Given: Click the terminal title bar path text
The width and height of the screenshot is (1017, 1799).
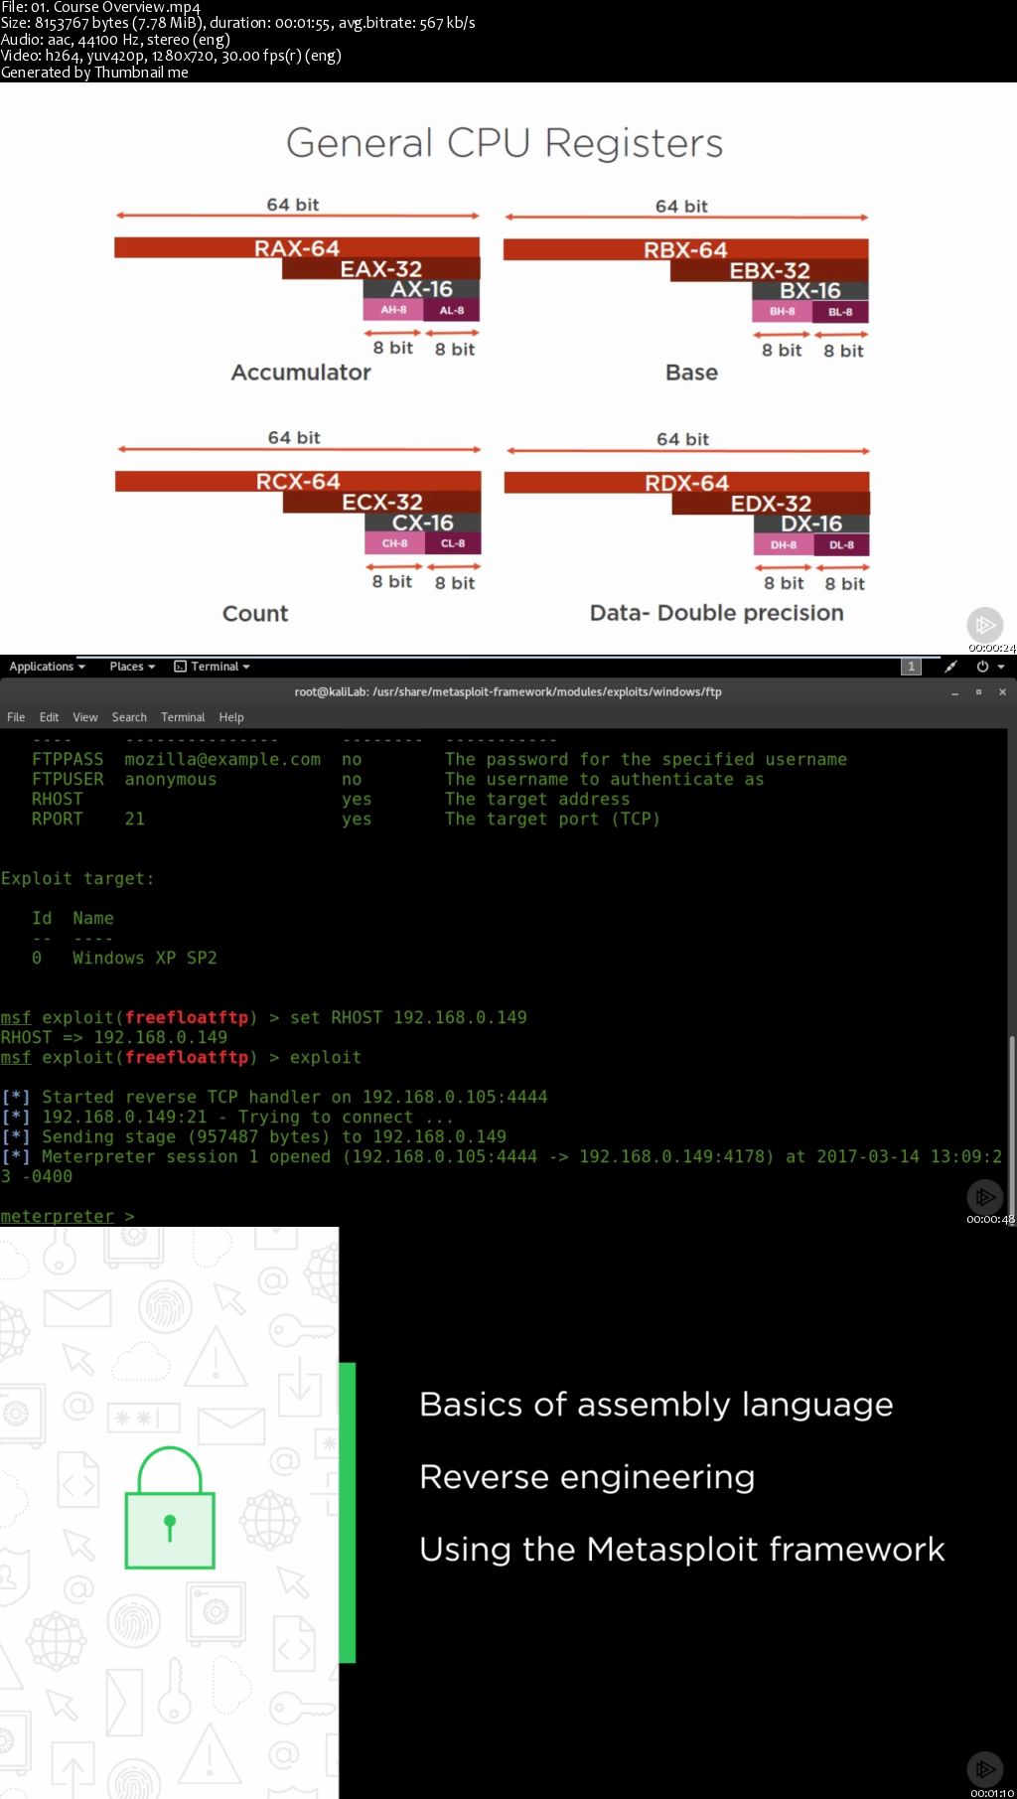Looking at the screenshot, I should pos(508,692).
